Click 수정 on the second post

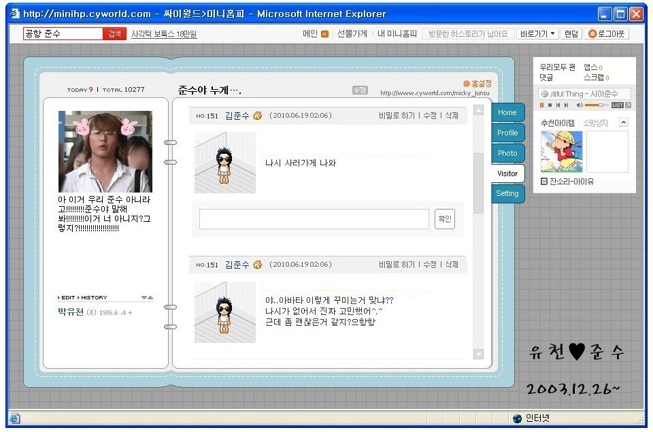[x=430, y=265]
